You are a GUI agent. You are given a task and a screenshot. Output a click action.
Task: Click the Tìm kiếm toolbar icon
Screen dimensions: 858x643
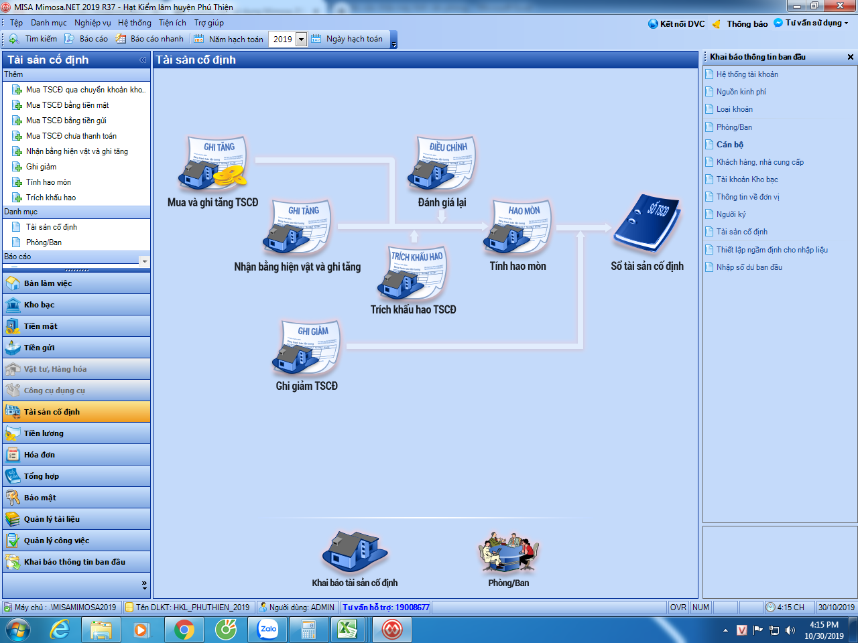33,39
